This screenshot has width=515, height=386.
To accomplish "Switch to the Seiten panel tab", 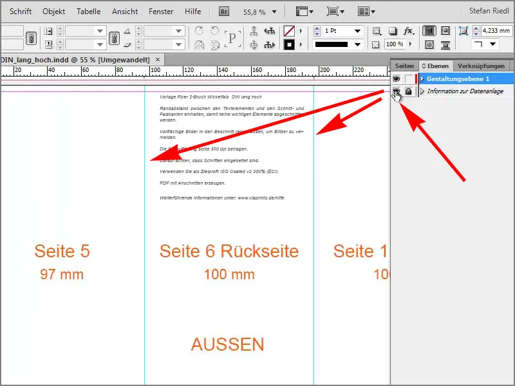I will (404, 66).
